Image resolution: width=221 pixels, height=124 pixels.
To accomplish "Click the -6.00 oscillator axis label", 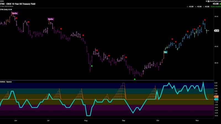I will pos(216,116).
